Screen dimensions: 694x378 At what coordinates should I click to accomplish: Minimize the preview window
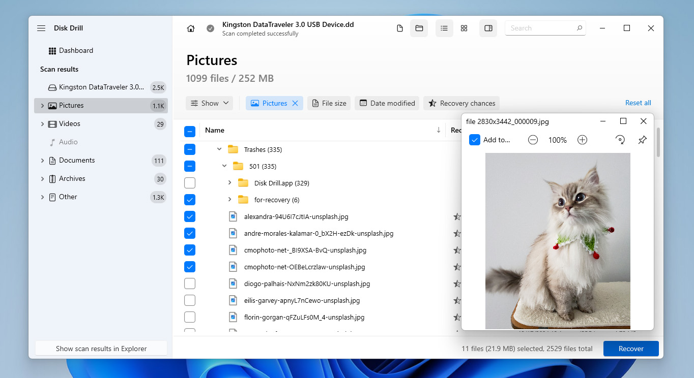click(602, 121)
